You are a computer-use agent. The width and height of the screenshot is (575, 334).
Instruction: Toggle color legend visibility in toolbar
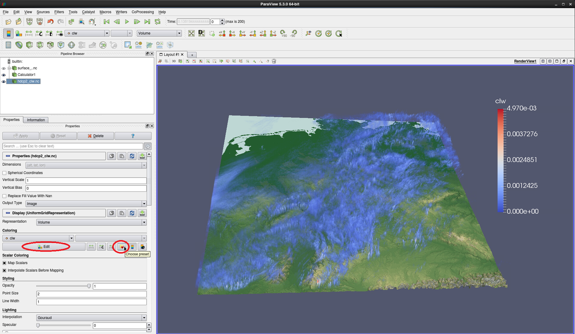tap(8, 33)
